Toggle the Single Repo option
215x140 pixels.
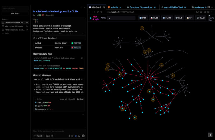coord(211,18)
